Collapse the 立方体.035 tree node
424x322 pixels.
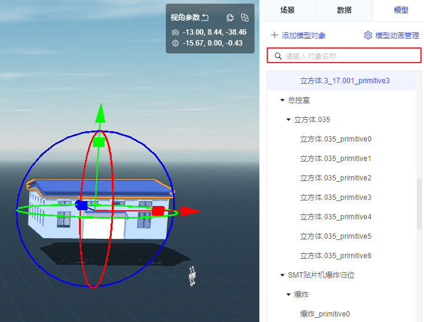click(289, 120)
